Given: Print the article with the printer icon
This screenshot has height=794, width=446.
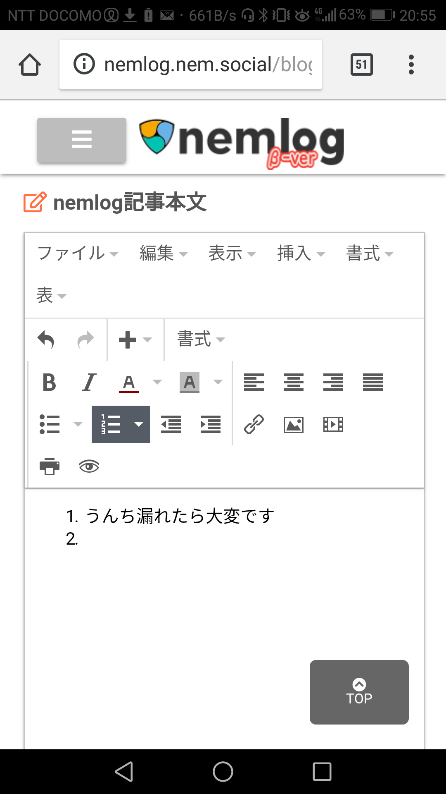Looking at the screenshot, I should click(x=50, y=466).
